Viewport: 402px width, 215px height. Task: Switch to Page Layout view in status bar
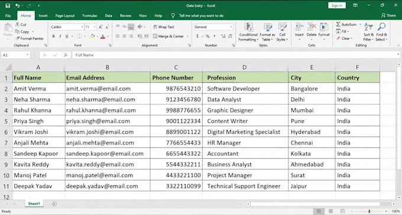coord(330,211)
